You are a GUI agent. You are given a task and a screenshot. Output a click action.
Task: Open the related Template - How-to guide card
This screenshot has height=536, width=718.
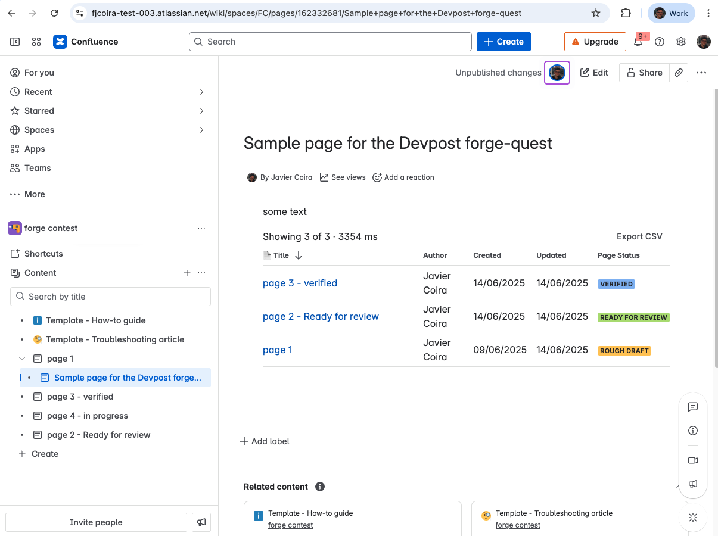tap(353, 519)
